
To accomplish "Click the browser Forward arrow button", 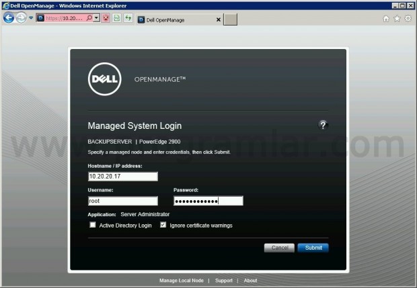I will 21,18.
